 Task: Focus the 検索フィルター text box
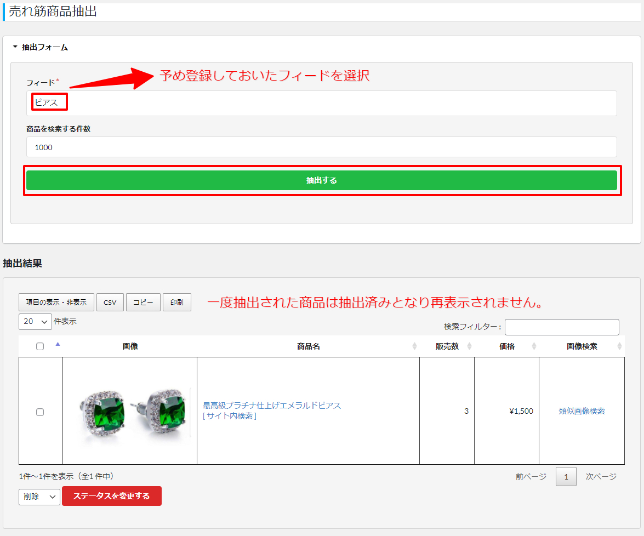pyautogui.click(x=562, y=327)
